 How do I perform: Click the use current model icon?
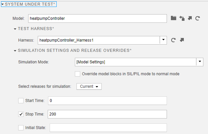click(x=182, y=18)
